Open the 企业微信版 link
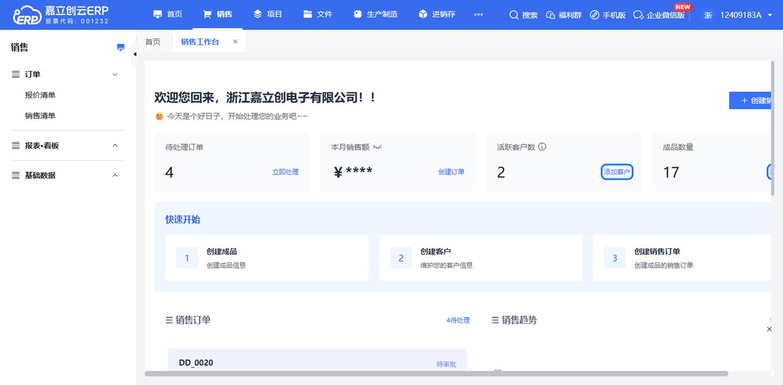The width and height of the screenshot is (783, 385). pyautogui.click(x=659, y=15)
